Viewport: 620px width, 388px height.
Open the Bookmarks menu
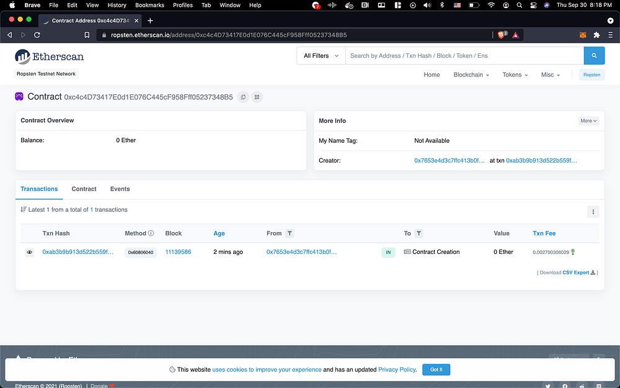pos(149,5)
